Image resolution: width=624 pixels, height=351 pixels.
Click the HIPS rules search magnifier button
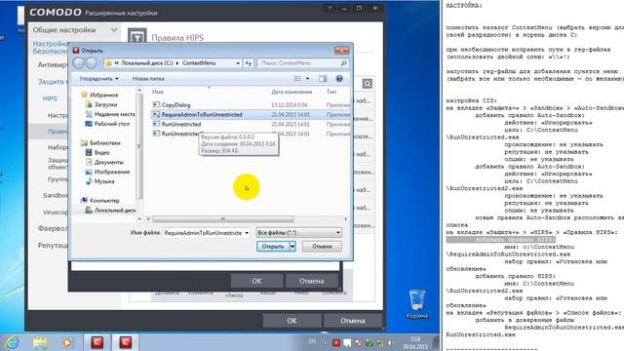(x=367, y=84)
